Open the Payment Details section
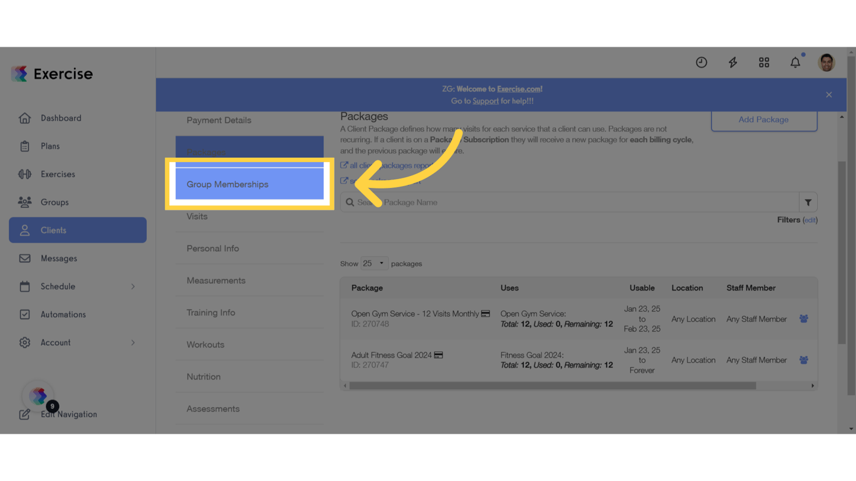Viewport: 856px width, 481px height. click(x=219, y=120)
